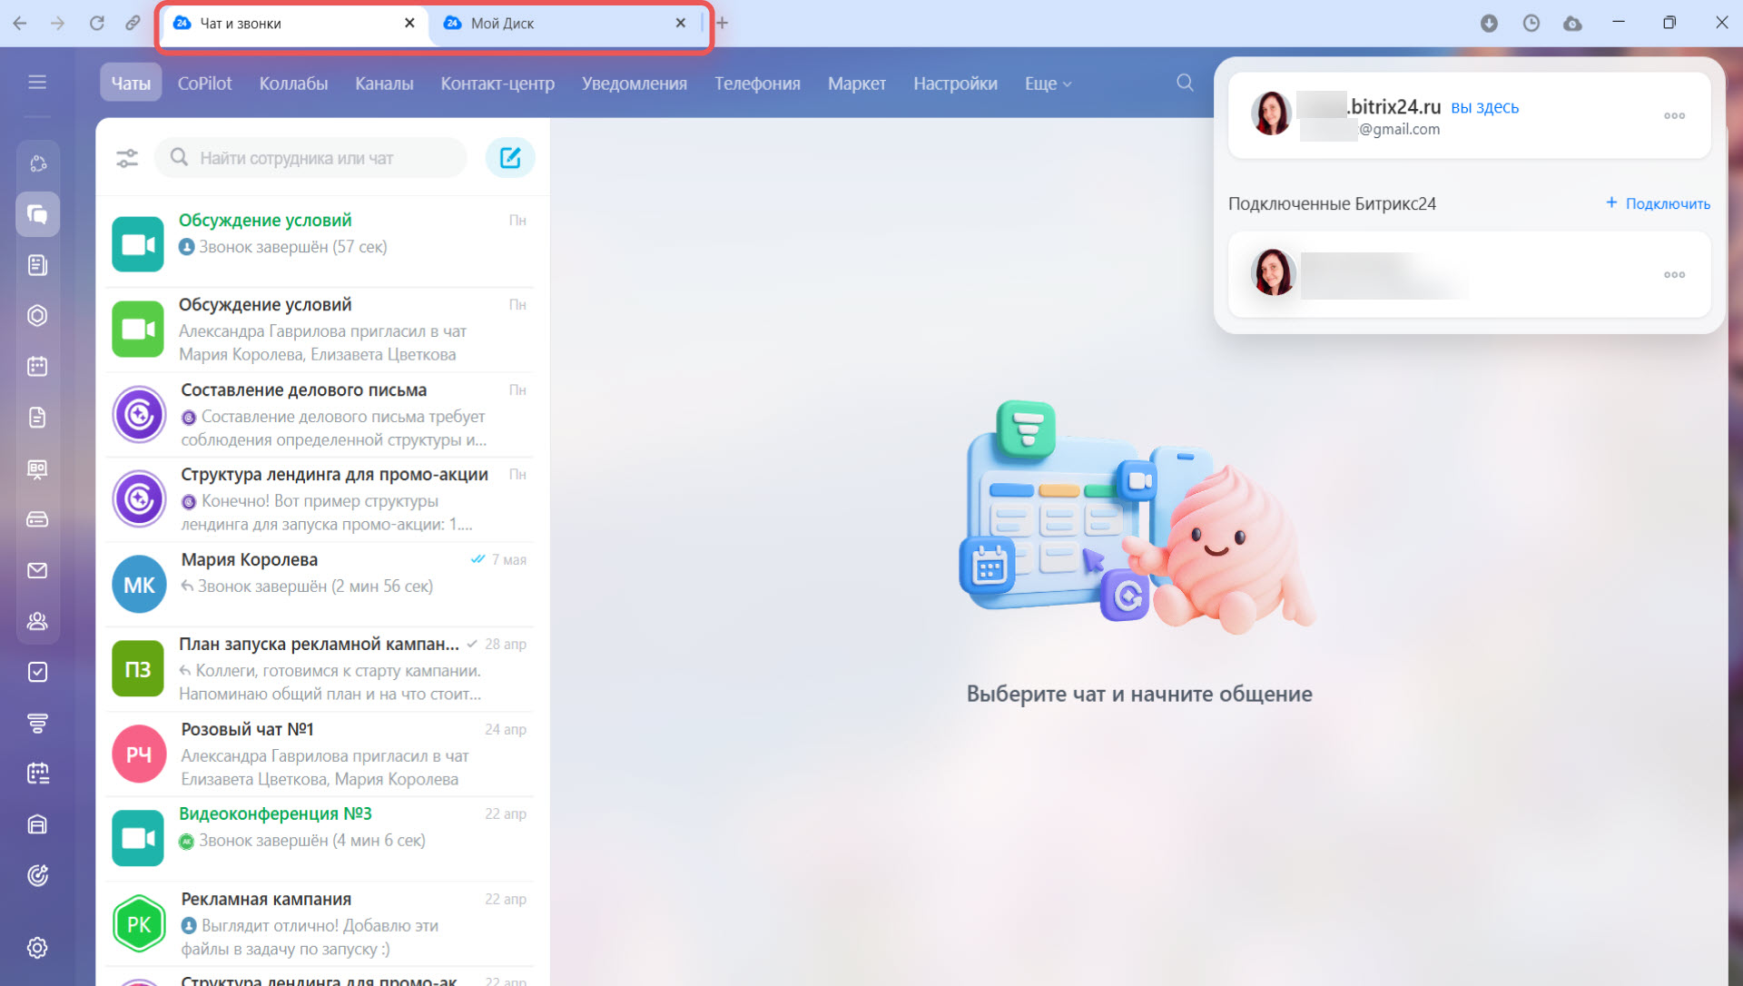Open downloads arrow icon in title bar
This screenshot has width=1743, height=986.
1489,23
